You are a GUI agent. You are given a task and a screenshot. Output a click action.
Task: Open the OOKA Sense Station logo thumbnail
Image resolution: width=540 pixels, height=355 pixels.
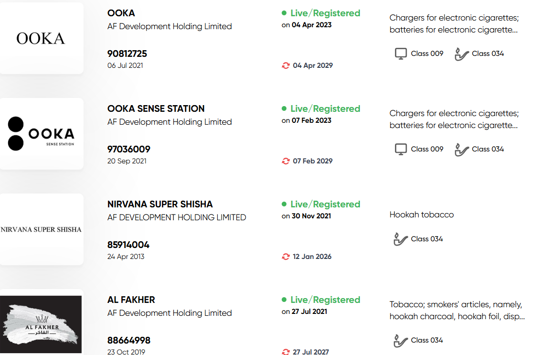(x=42, y=134)
